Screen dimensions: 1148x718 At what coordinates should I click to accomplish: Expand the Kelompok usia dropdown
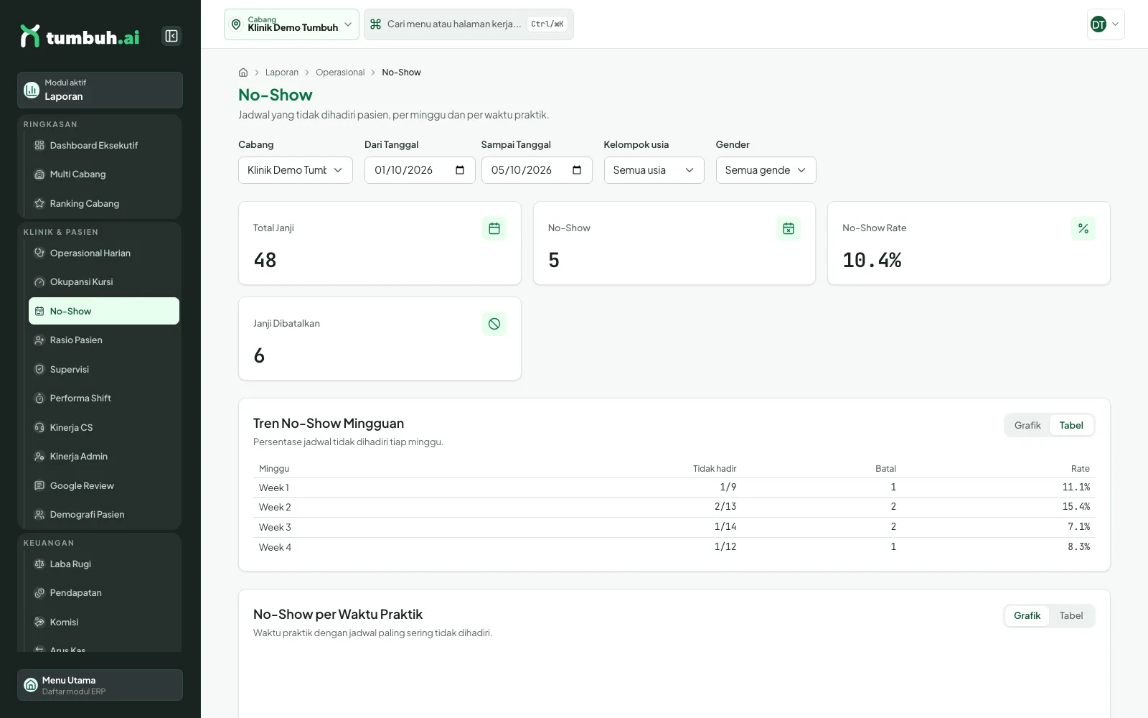[x=654, y=170]
